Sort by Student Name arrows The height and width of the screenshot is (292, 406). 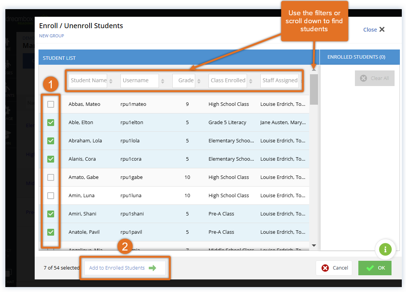[x=111, y=81]
